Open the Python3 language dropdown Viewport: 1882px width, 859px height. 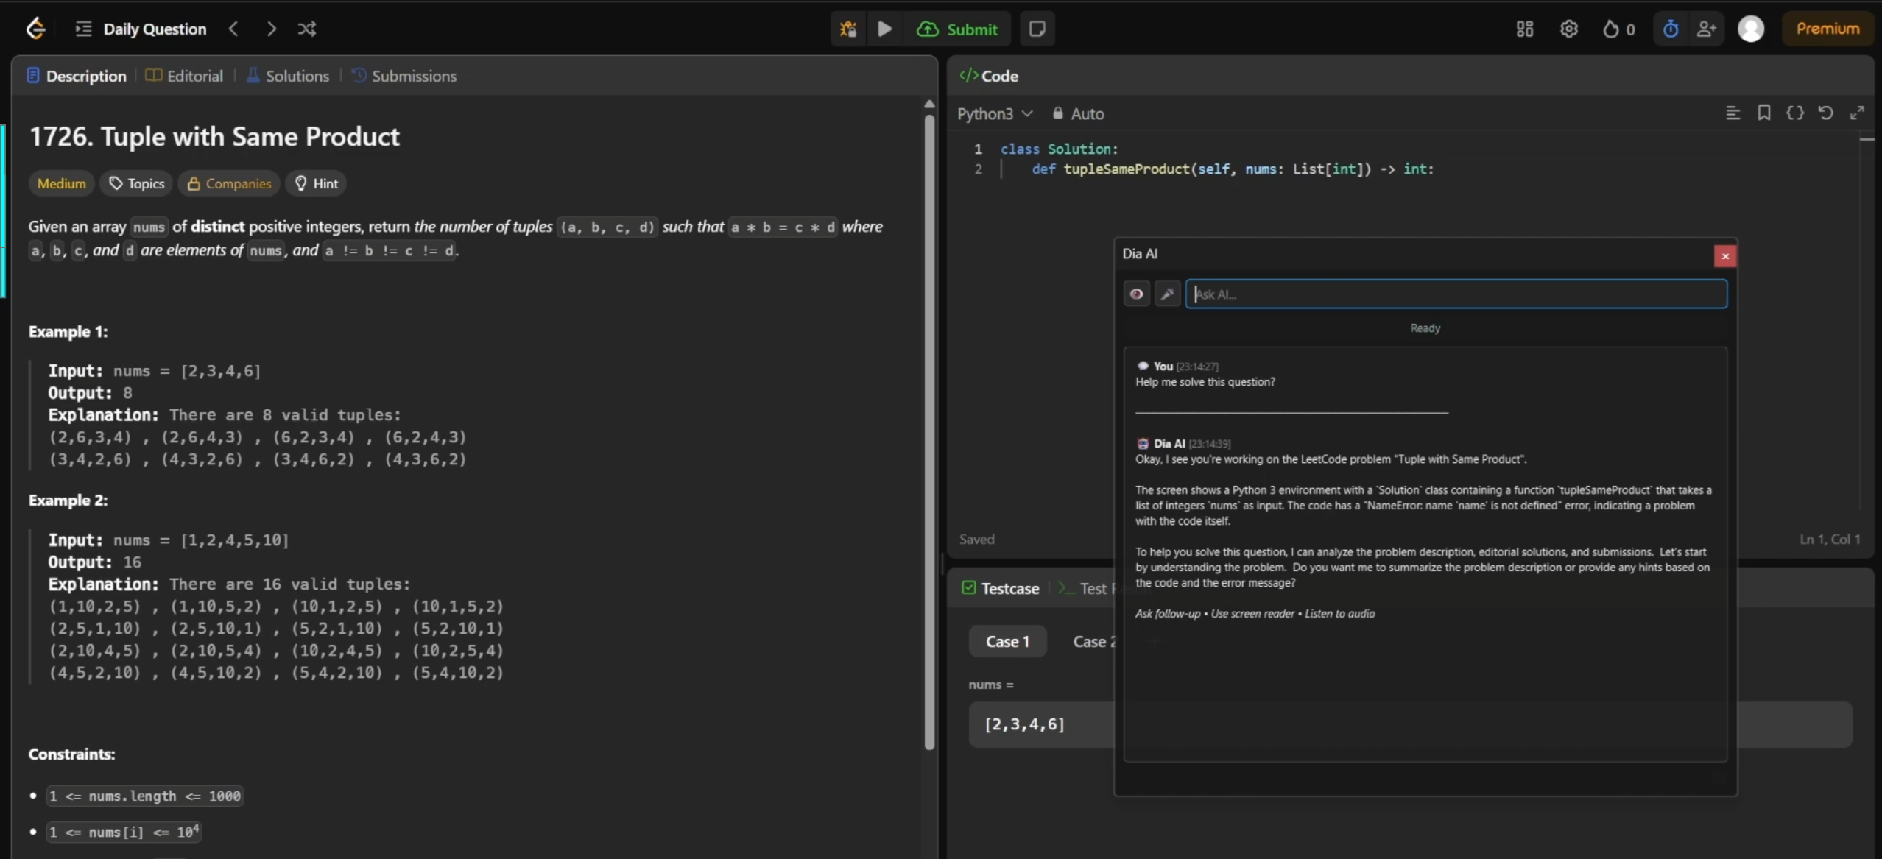995,113
